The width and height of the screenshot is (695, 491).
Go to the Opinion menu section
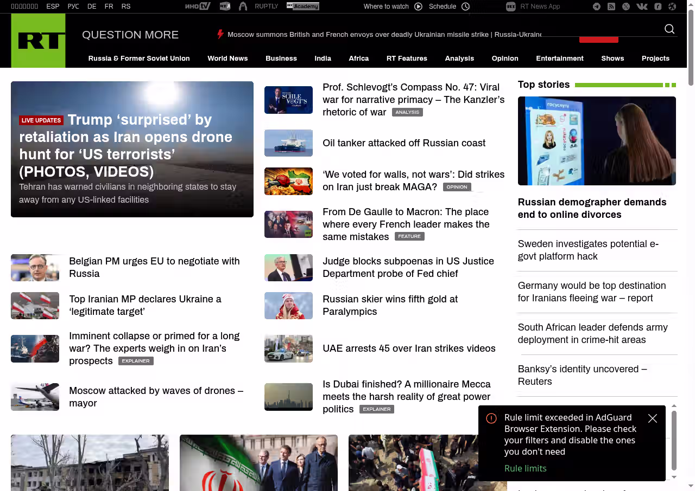[505, 59]
